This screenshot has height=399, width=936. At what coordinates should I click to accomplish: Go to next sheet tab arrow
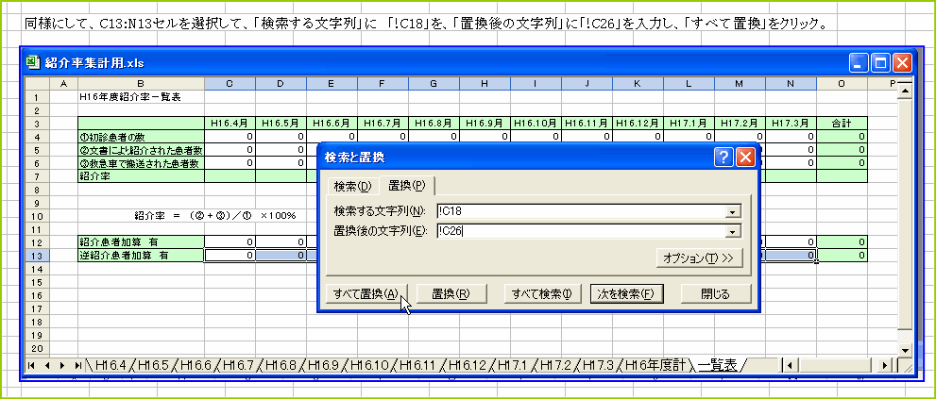(x=62, y=365)
